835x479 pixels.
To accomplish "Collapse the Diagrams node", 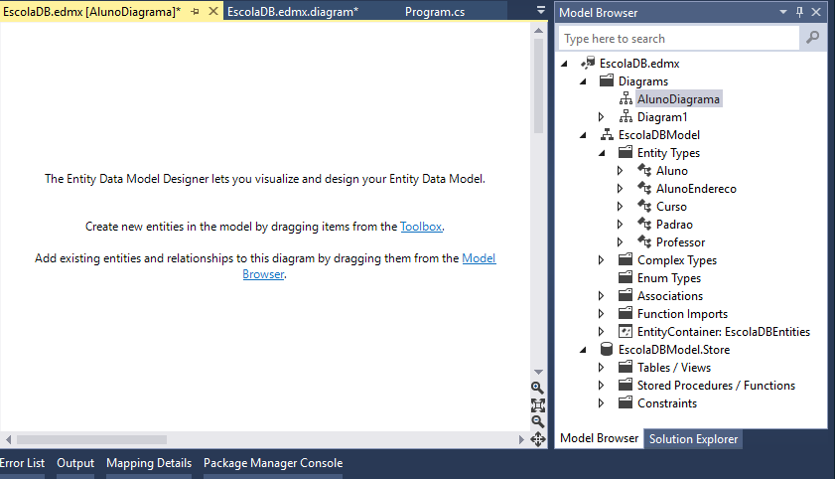I will 583,81.
